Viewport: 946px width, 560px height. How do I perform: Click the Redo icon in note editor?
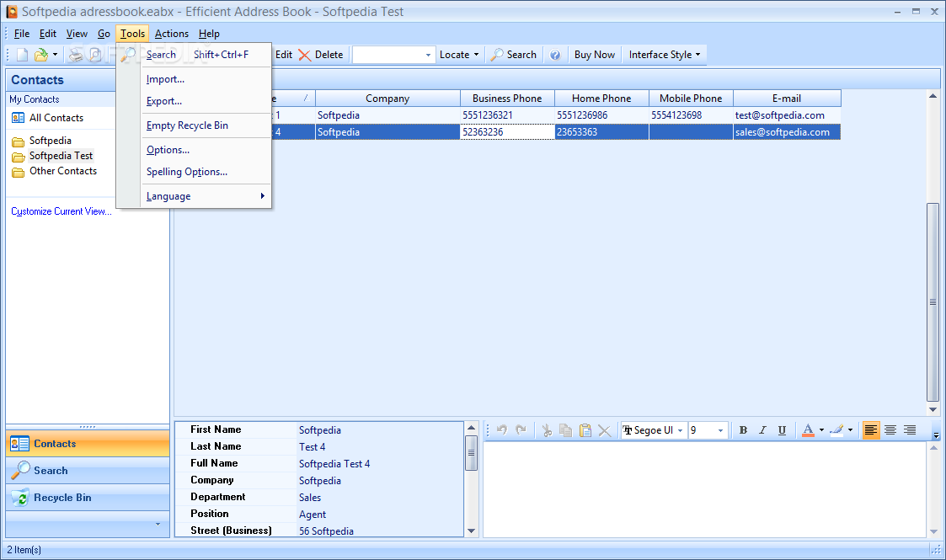tap(521, 429)
